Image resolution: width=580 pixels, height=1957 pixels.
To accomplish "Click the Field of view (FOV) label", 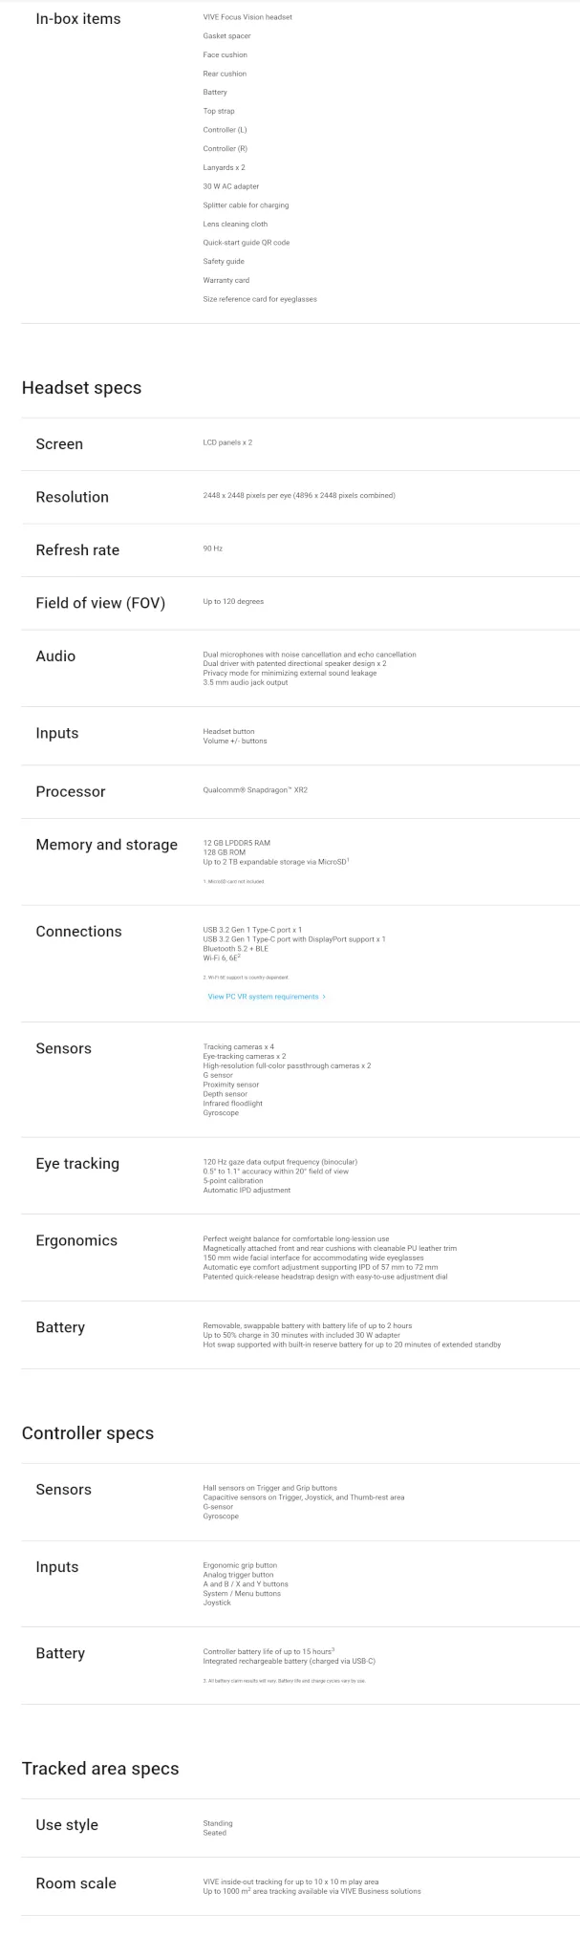I will point(100,603).
